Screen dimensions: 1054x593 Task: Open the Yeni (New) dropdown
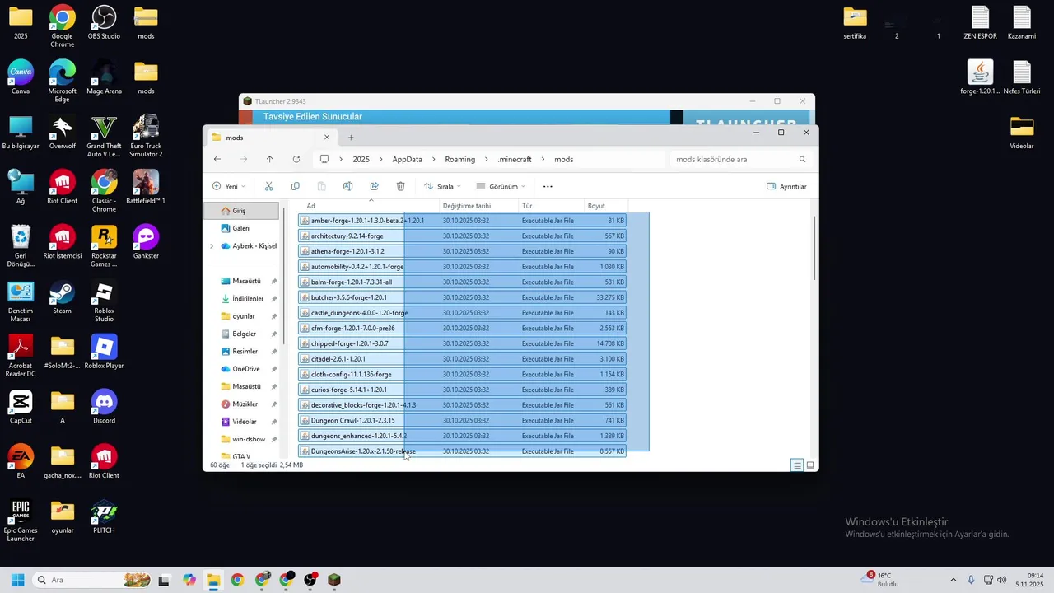229,186
